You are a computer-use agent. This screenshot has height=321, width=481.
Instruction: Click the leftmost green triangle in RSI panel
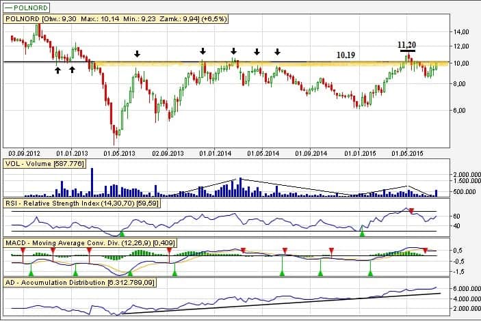[122, 234]
